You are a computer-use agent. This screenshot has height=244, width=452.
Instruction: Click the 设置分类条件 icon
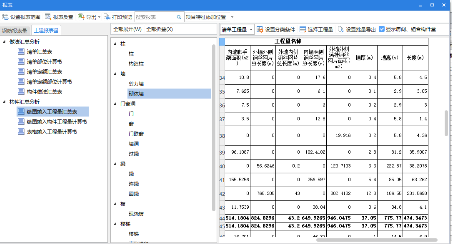(260, 29)
